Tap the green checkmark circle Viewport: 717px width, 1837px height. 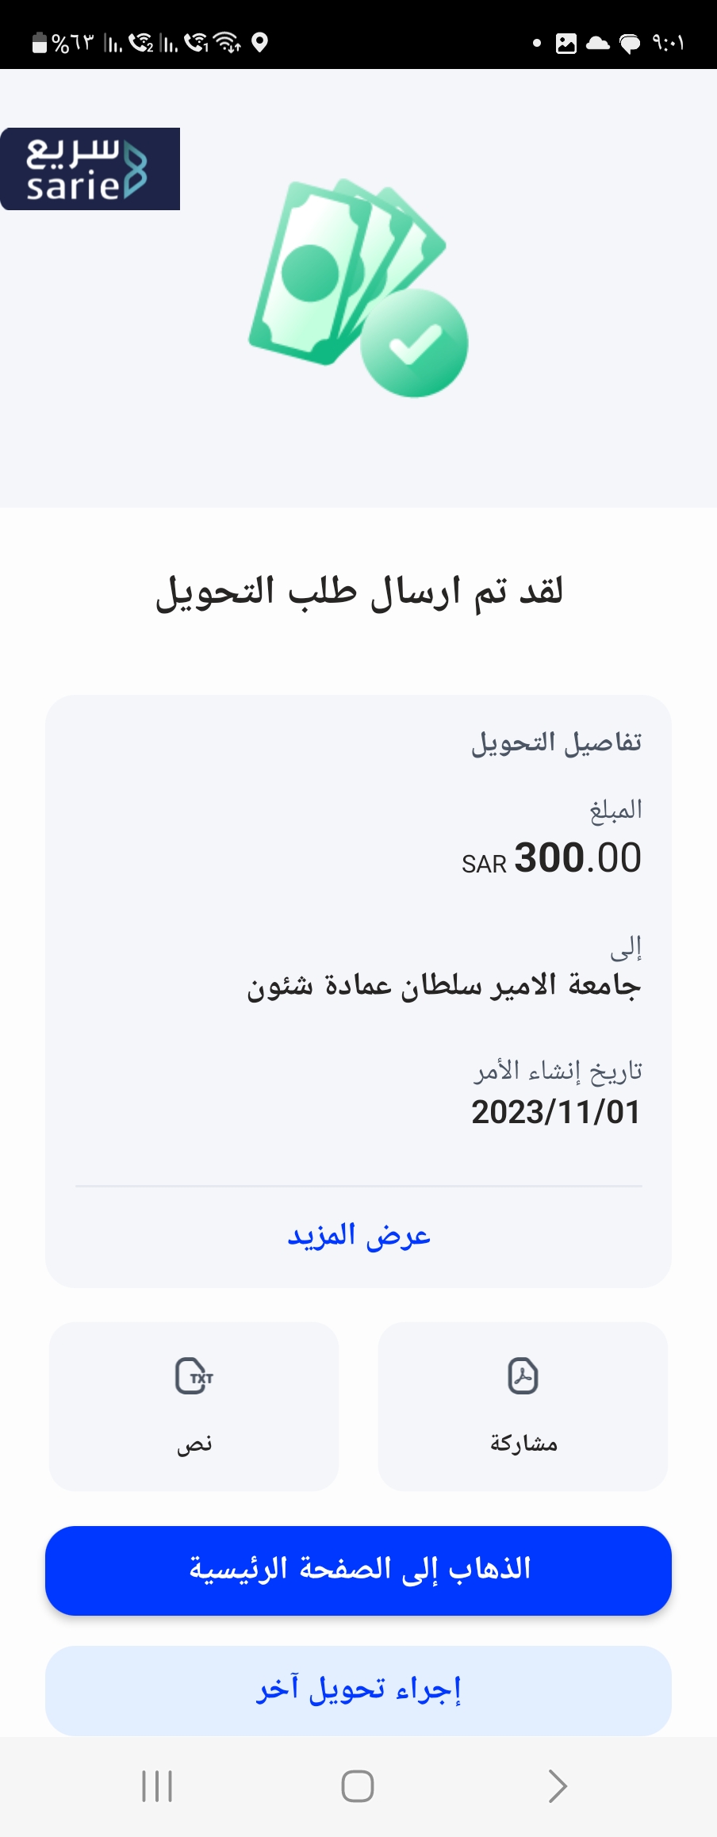tap(414, 343)
